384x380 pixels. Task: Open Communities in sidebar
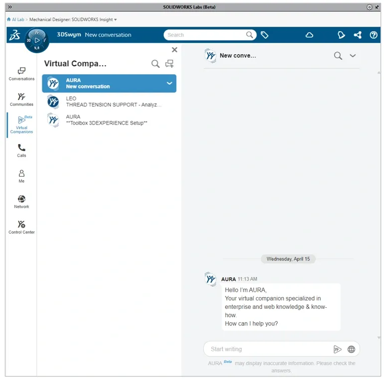(22, 99)
